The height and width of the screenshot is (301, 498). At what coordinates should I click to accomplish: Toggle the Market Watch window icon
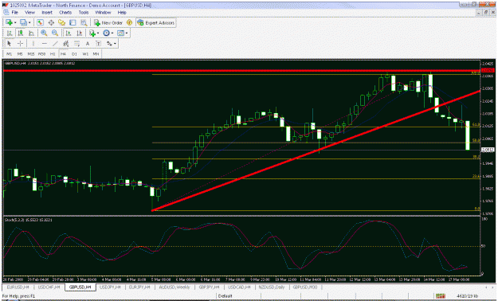coord(40,22)
